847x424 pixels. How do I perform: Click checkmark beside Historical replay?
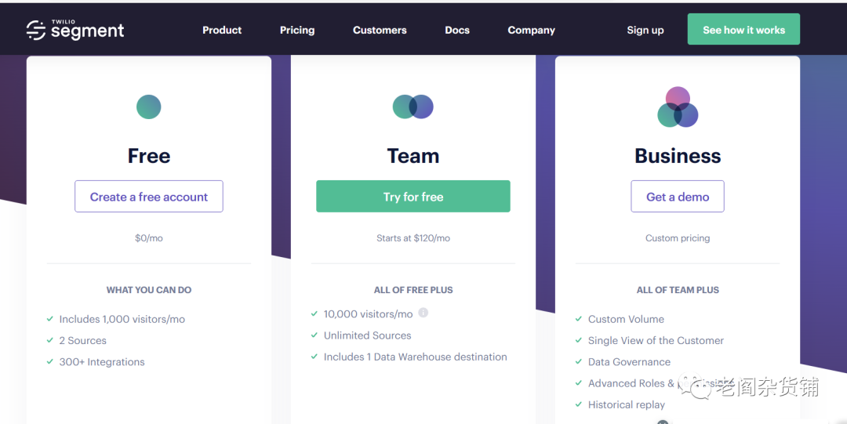pyautogui.click(x=579, y=404)
